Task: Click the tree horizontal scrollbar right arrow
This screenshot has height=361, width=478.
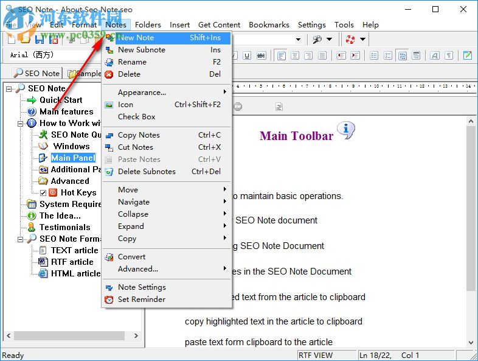Action: 136,335
